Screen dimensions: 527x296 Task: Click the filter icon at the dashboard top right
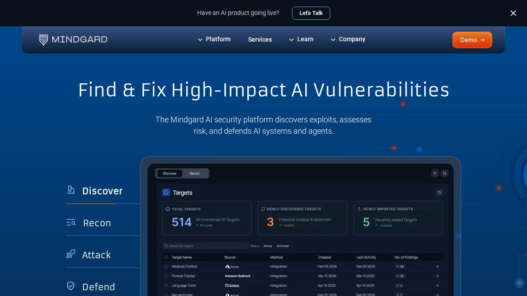point(435,174)
